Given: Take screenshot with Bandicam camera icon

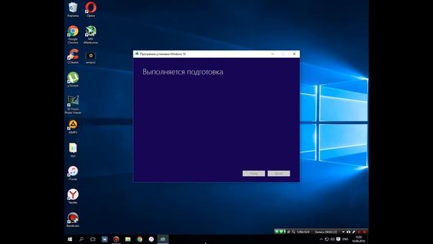Looking at the screenshot, I should click(x=348, y=232).
